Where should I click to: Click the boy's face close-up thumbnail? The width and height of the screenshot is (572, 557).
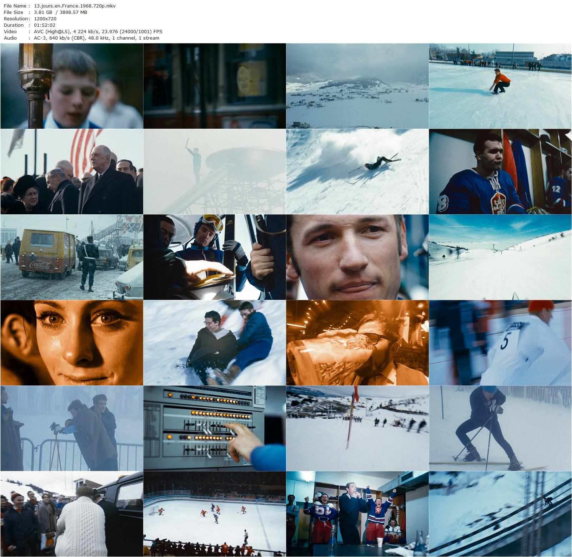[x=72, y=86]
